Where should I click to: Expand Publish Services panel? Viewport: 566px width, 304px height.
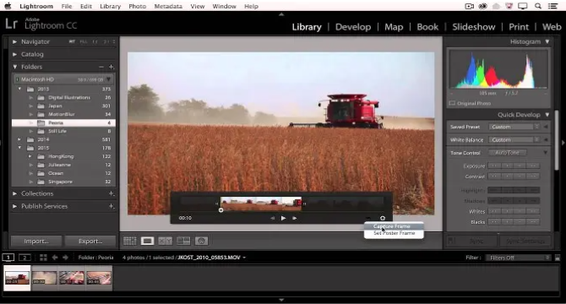point(15,206)
